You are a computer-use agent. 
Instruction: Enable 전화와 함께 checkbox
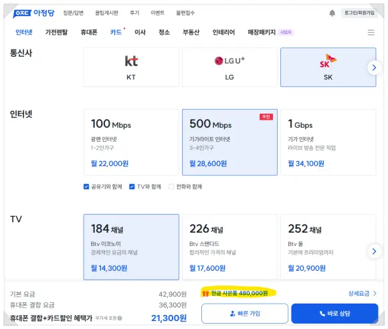point(171,187)
